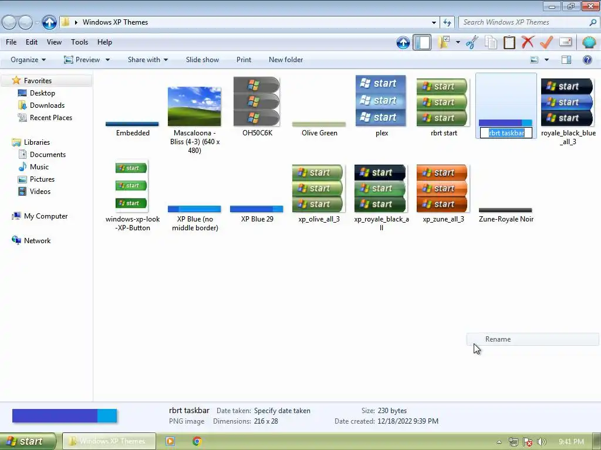Expand the Share with dropdown
This screenshot has width=601, height=450.
[x=147, y=60]
